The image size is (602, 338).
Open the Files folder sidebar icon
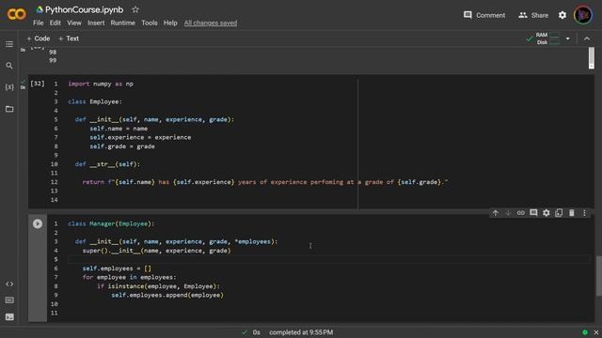pyautogui.click(x=9, y=109)
